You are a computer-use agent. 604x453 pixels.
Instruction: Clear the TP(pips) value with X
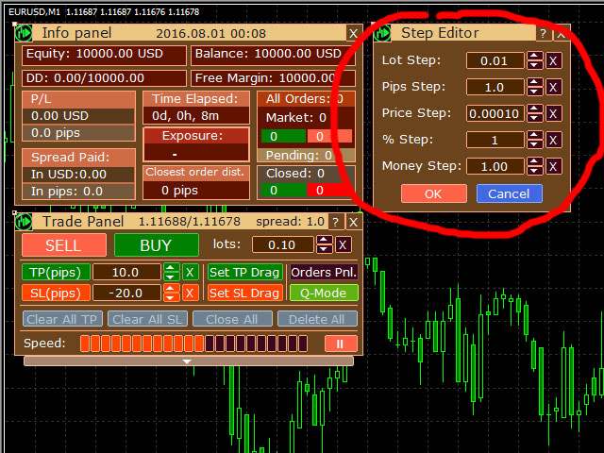pos(190,273)
